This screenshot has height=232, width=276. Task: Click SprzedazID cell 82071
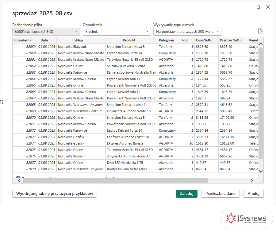[x=25, y=124]
